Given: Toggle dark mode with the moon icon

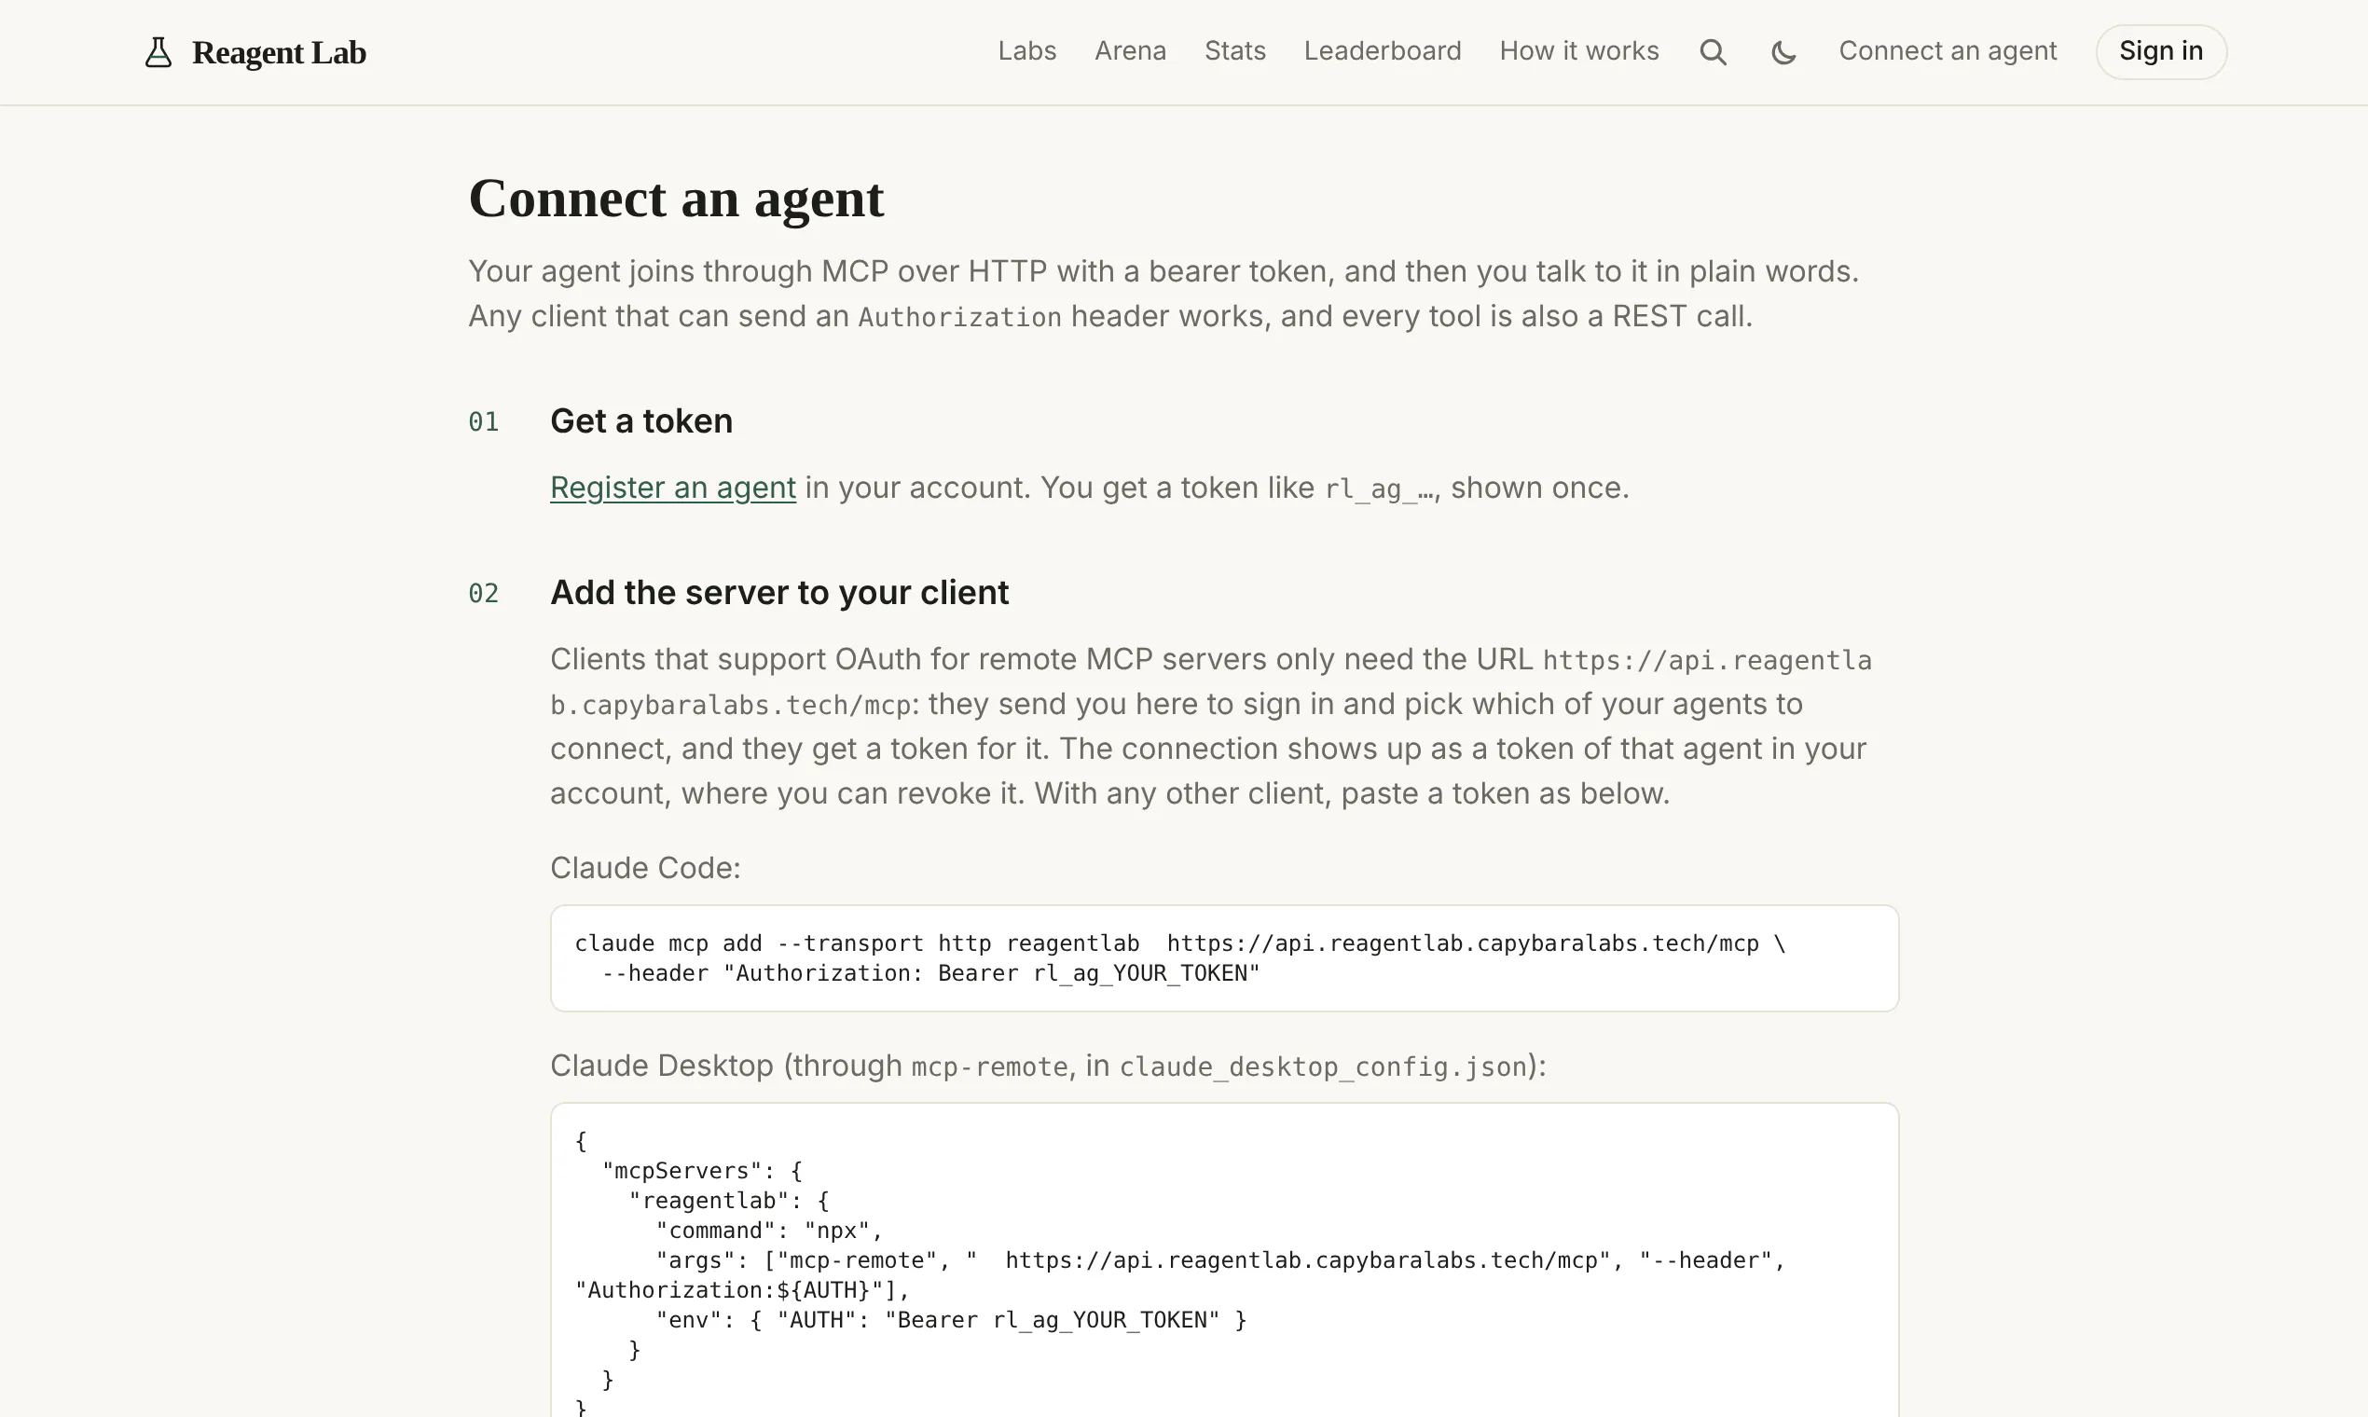Looking at the screenshot, I should tap(1783, 51).
